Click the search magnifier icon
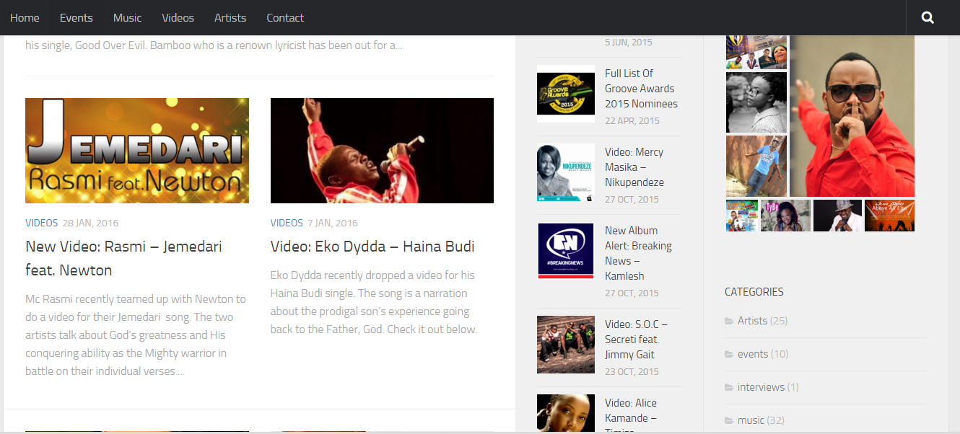 (x=928, y=17)
